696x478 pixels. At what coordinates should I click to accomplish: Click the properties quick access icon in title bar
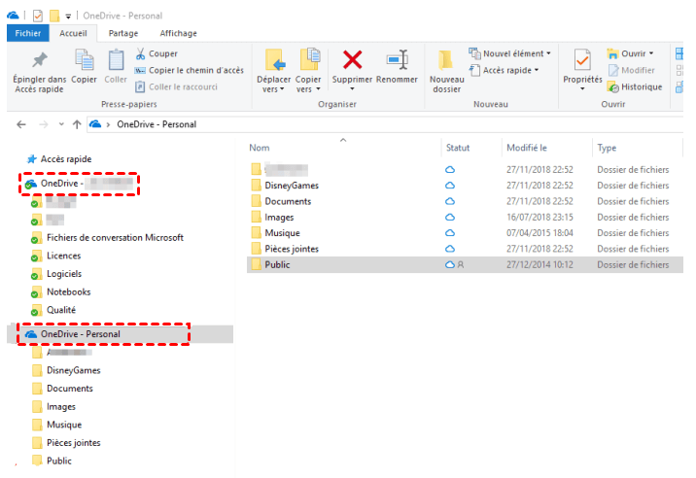click(x=38, y=16)
